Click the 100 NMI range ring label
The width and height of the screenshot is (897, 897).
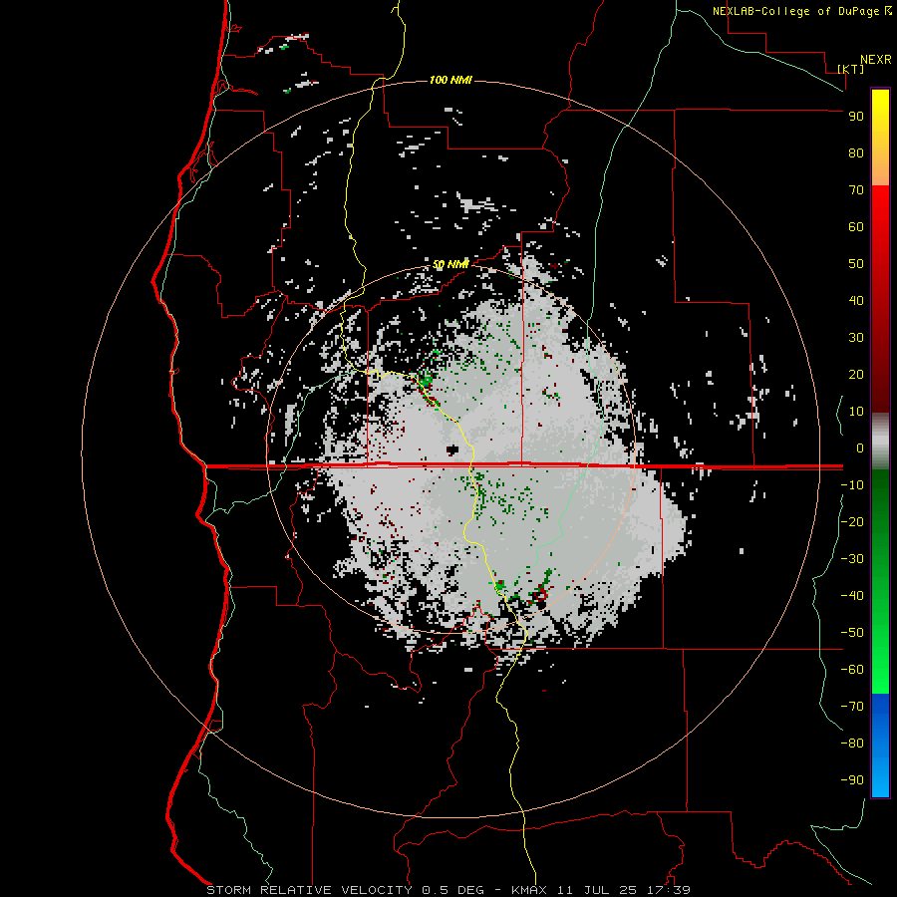point(450,80)
